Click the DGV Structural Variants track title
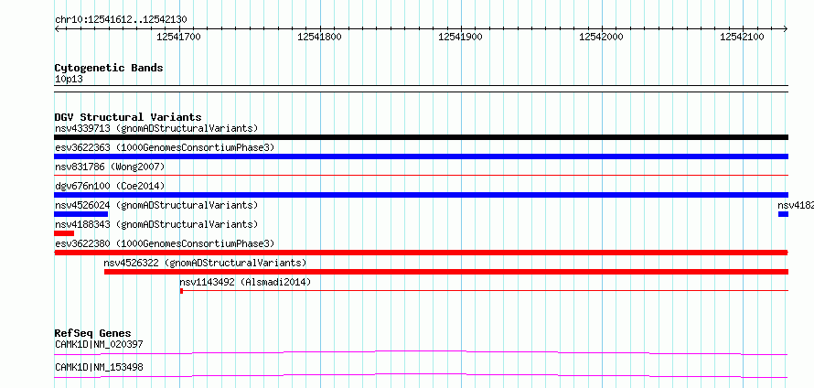Image resolution: width=814 pixels, height=388 pixels. click(128, 117)
